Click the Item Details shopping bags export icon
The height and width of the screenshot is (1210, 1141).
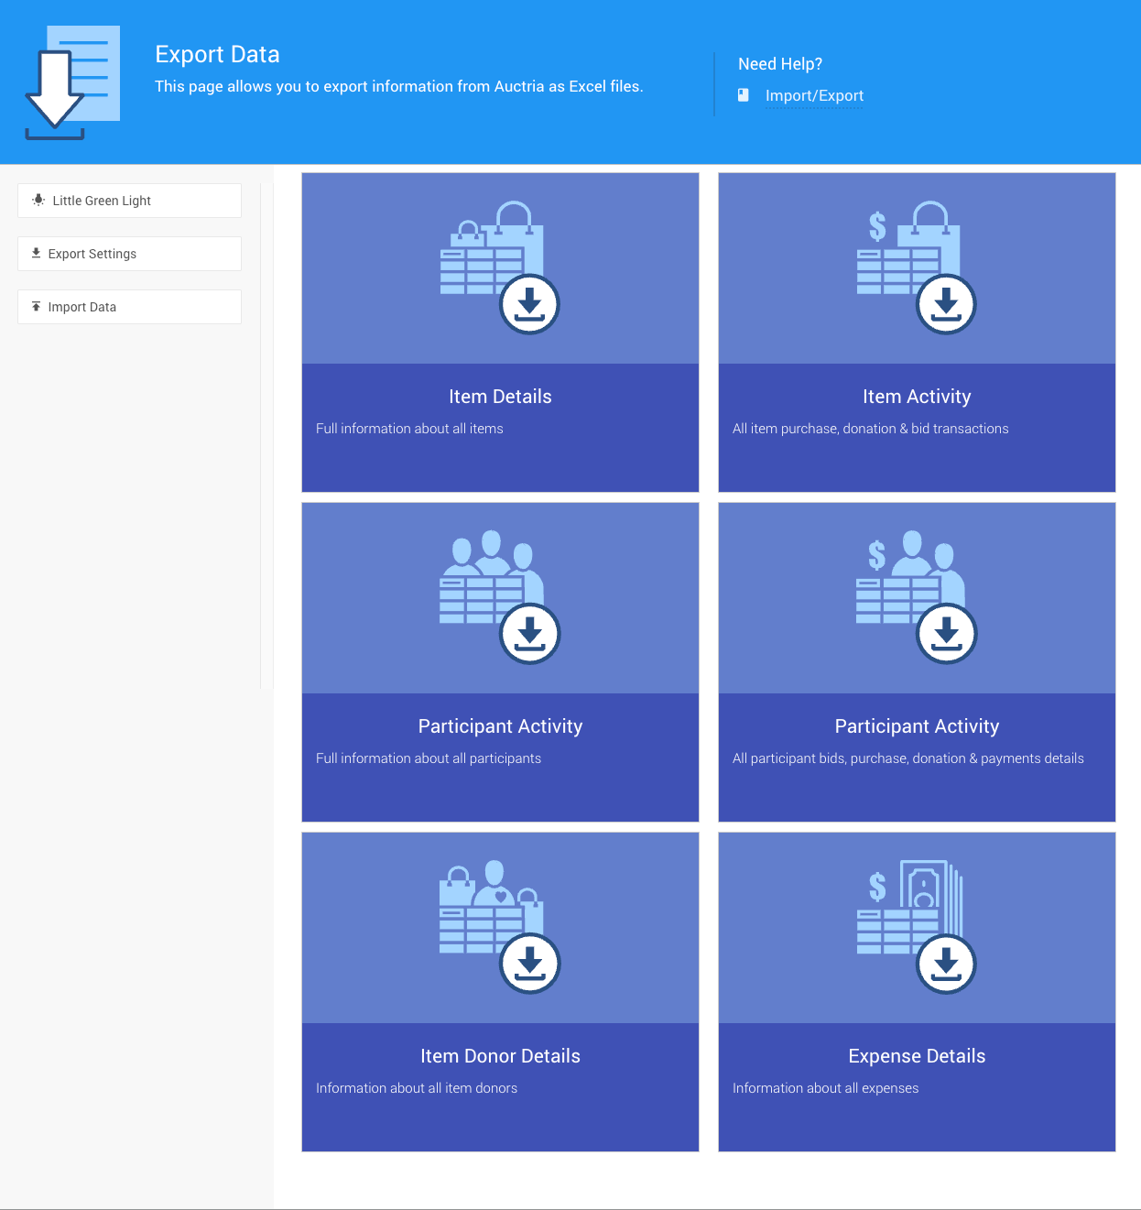pos(499,267)
